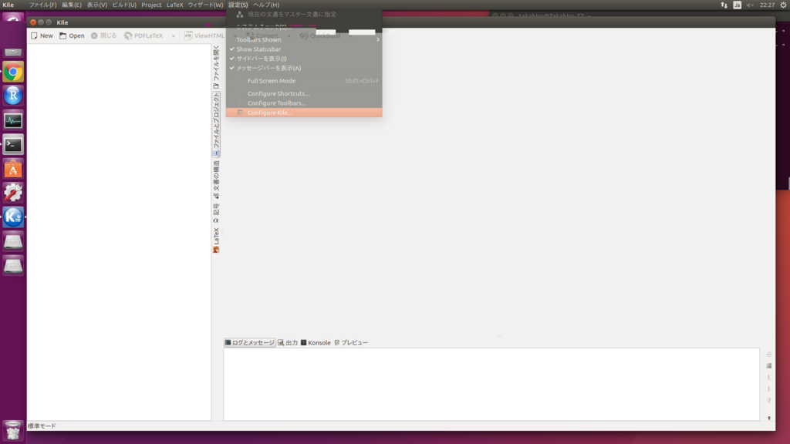Open the ビルド(U) menu
This screenshot has width=790, height=444.
pos(124,5)
